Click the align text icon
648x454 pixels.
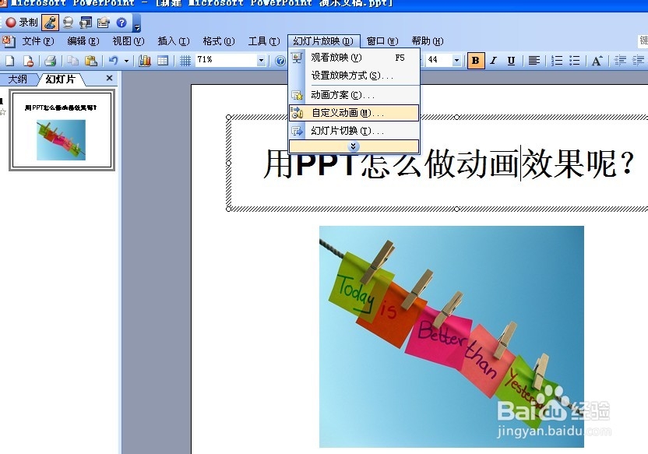[534, 61]
